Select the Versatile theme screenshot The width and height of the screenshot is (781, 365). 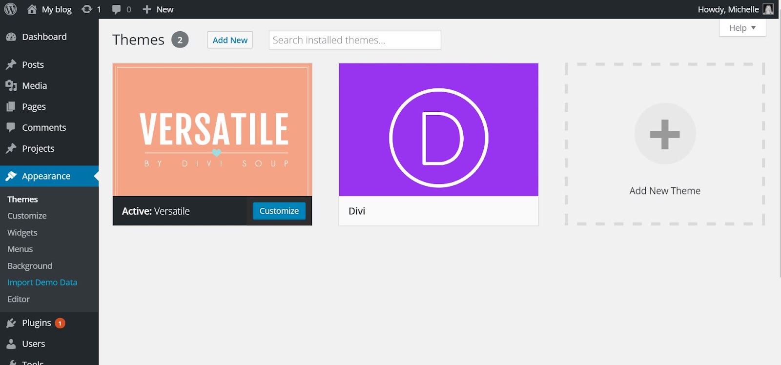pos(212,130)
